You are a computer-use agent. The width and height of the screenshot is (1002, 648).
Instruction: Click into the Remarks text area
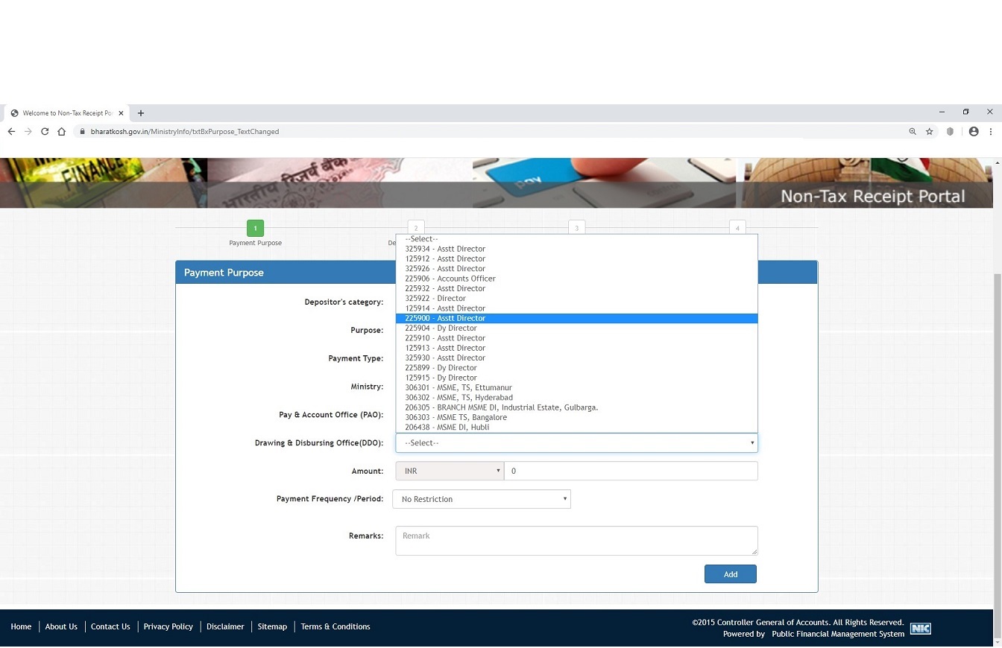576,541
